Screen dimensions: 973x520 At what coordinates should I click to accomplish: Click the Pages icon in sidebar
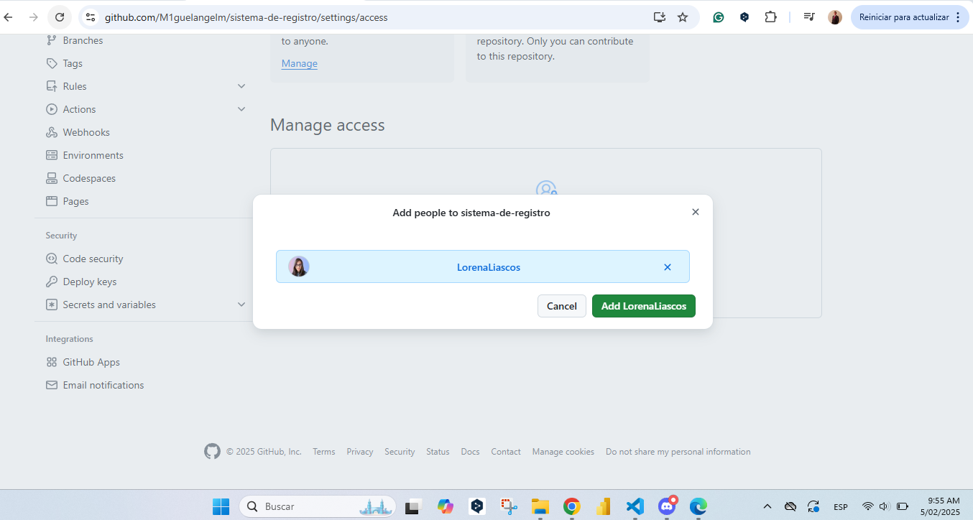(52, 201)
